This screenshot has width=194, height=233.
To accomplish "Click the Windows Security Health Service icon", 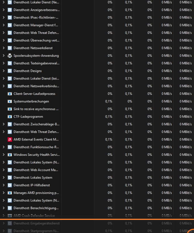I will coord(10,155).
